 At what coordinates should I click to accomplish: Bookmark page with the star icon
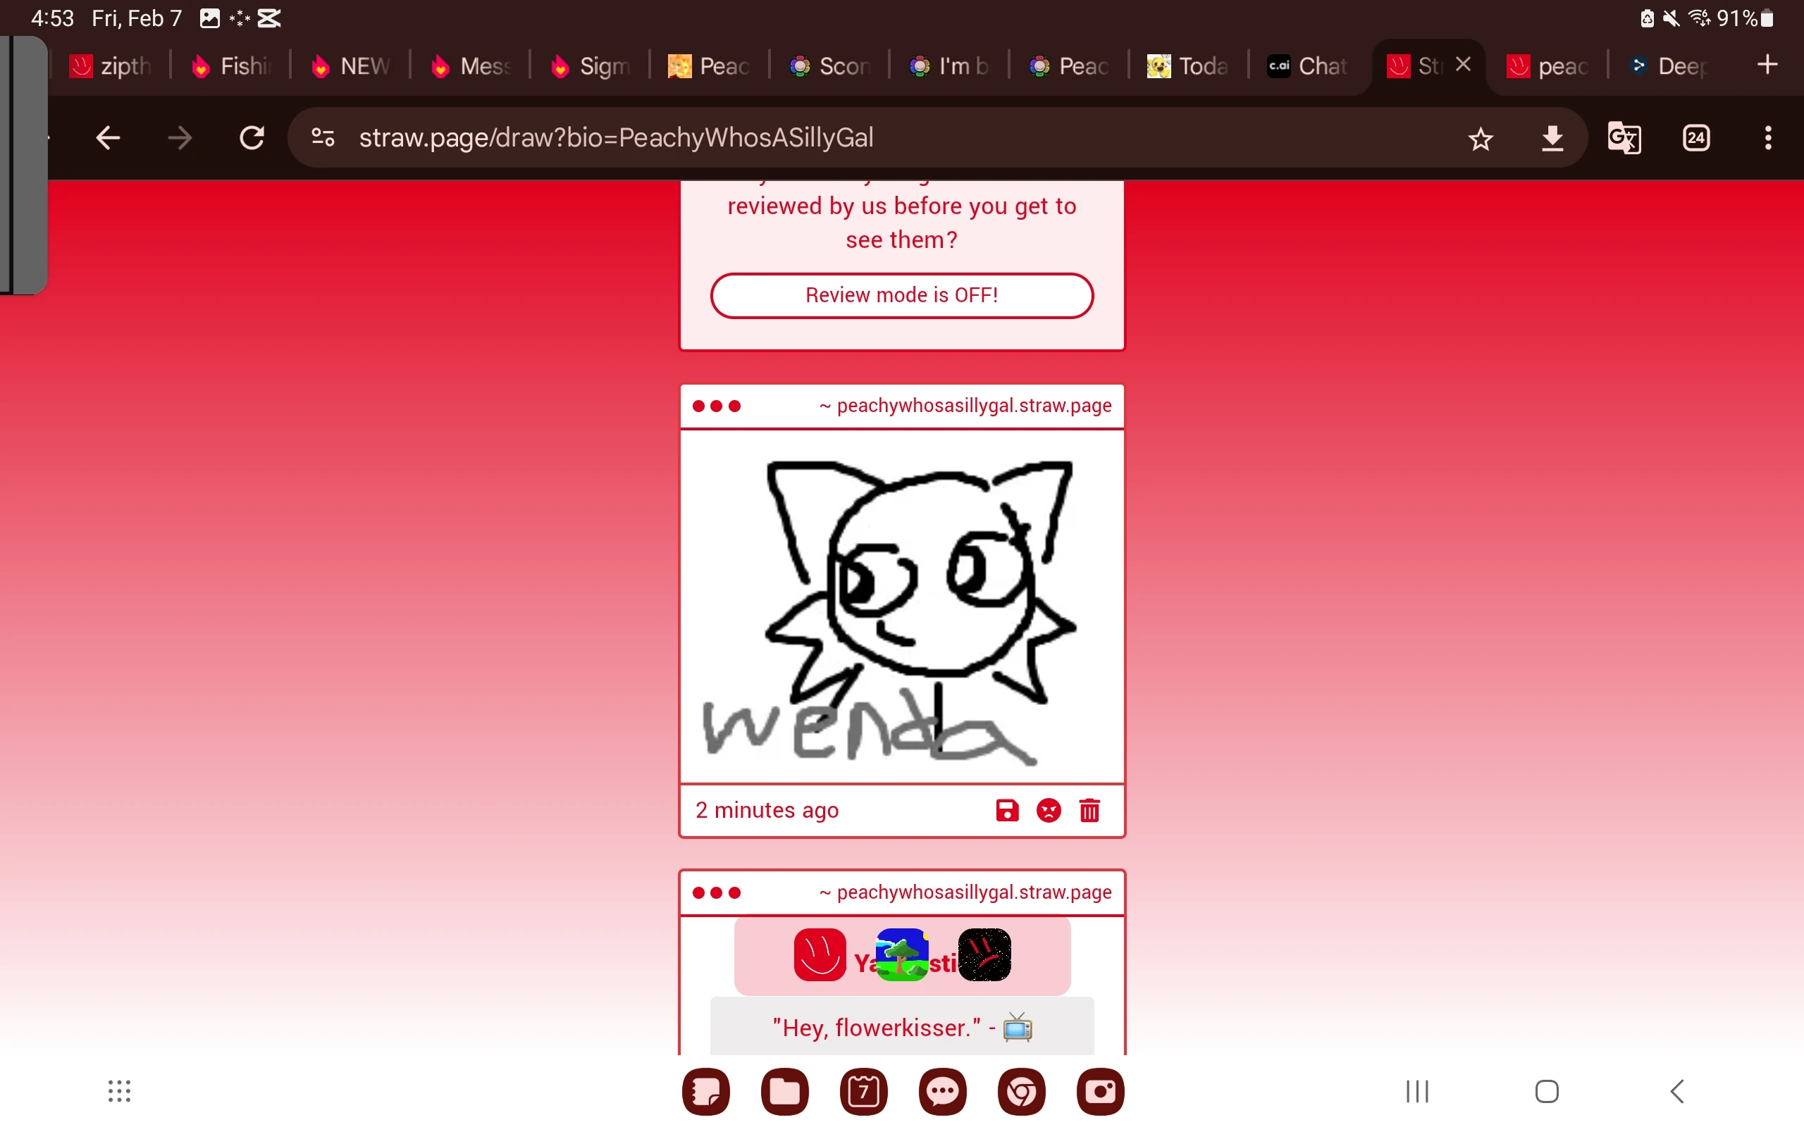pos(1480,139)
